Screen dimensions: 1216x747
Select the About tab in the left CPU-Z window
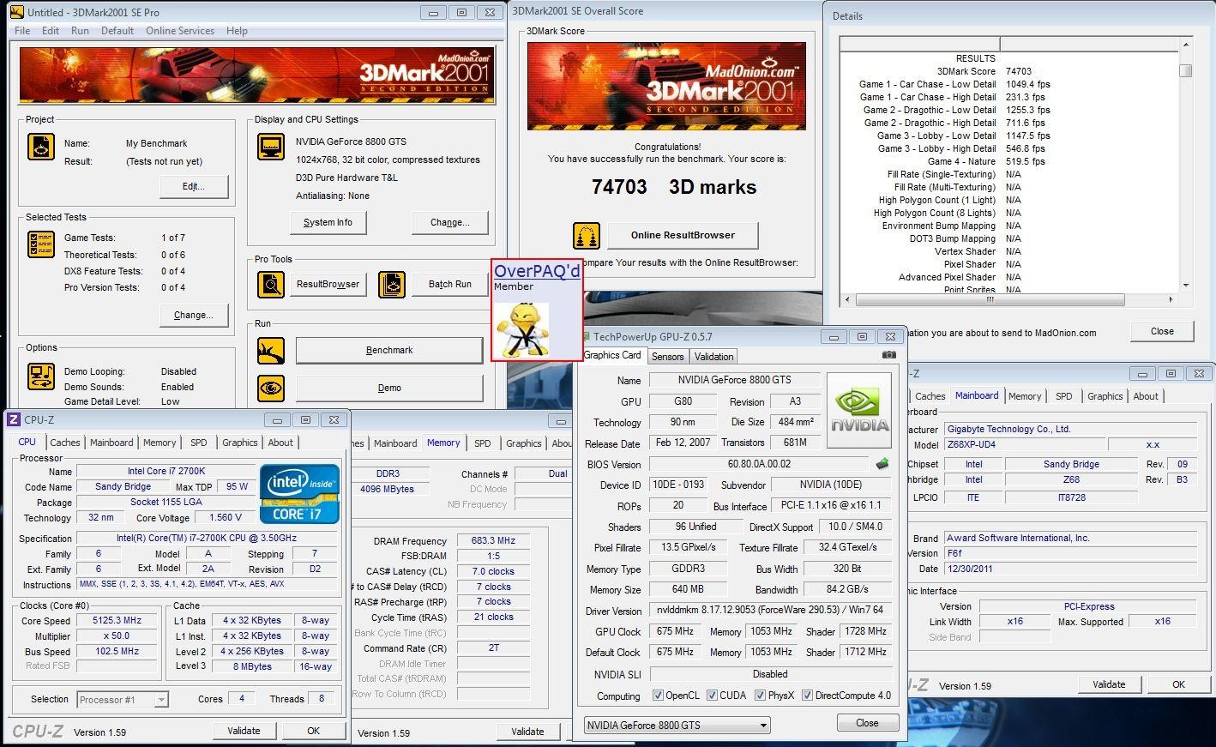280,443
